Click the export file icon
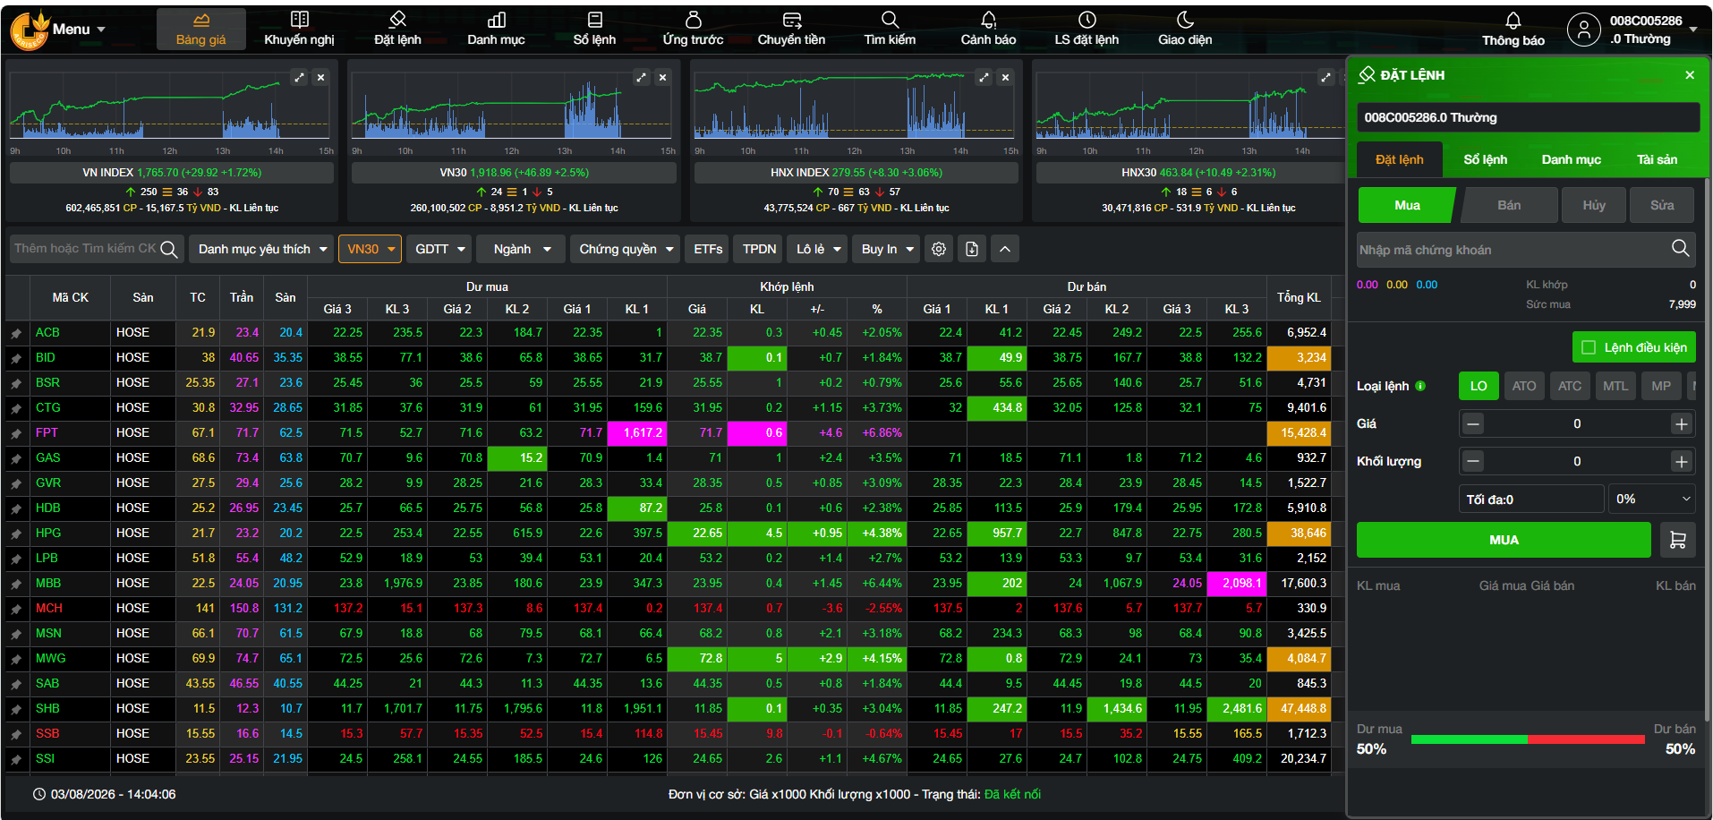1713x820 pixels. (972, 249)
